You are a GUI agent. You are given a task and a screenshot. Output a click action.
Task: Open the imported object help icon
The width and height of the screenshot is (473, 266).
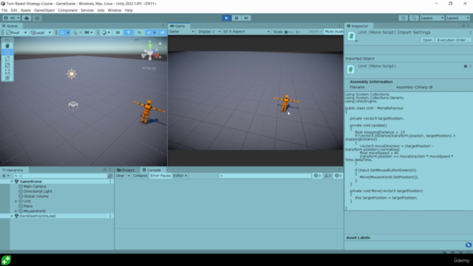pyautogui.click(x=465, y=66)
